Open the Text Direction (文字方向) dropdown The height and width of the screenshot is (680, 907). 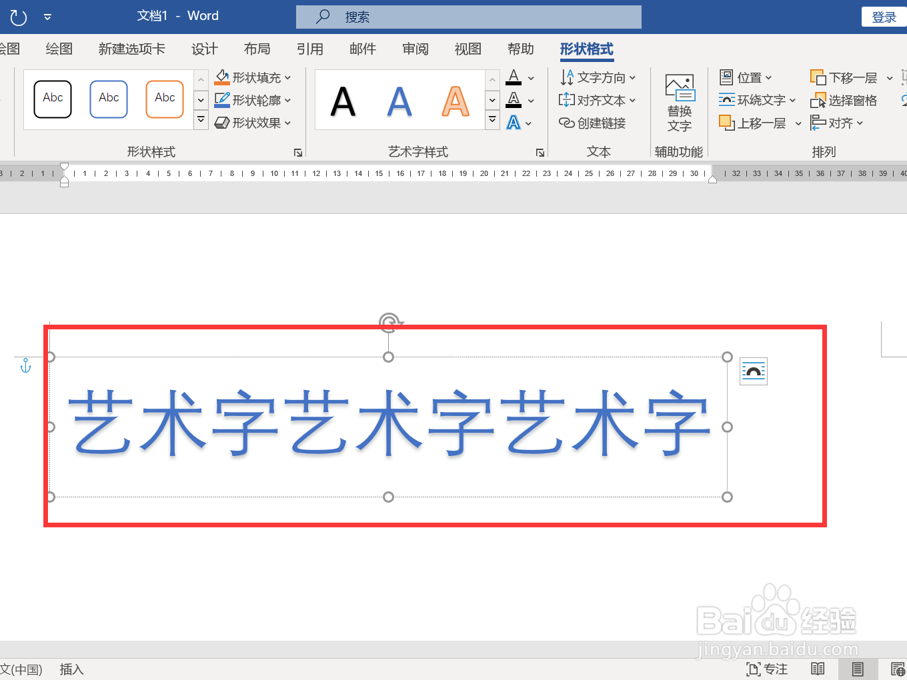tap(597, 77)
